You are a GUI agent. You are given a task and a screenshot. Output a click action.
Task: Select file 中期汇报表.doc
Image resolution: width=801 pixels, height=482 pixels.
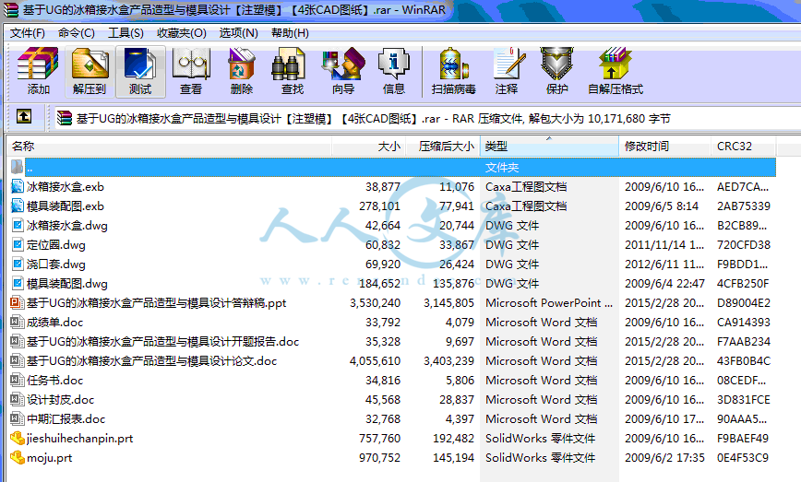(x=66, y=419)
